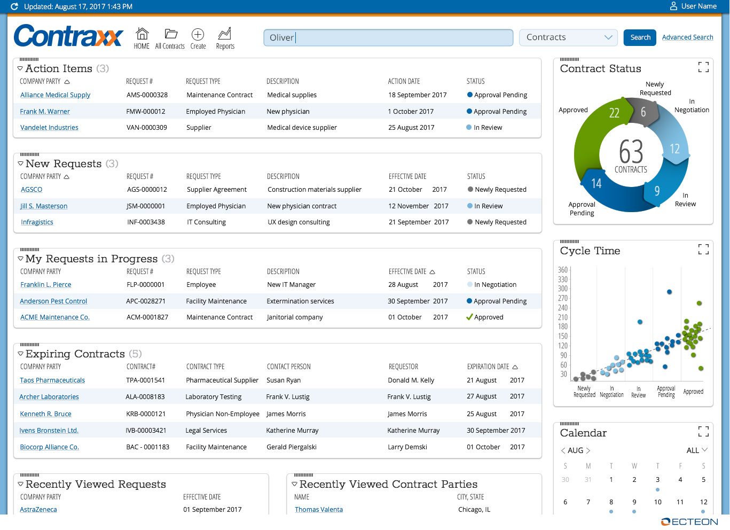730x530 pixels.
Task: Open Taos Pharmaceuticals contract link
Action: click(52, 380)
